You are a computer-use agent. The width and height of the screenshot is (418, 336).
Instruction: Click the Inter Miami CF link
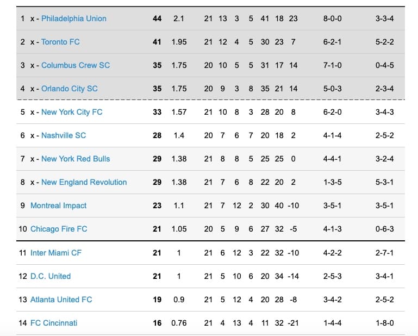[56, 253]
